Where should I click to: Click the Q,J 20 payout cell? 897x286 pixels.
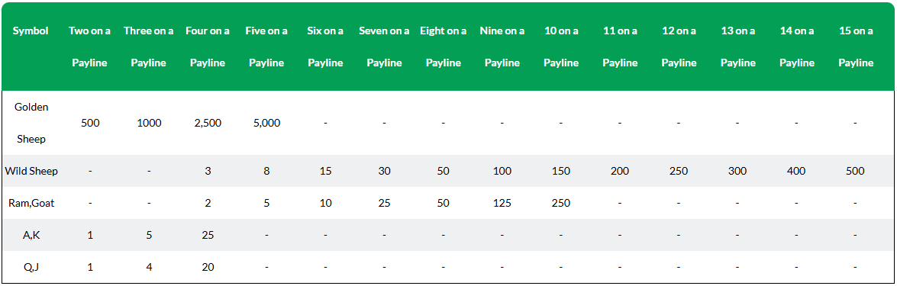click(x=207, y=267)
